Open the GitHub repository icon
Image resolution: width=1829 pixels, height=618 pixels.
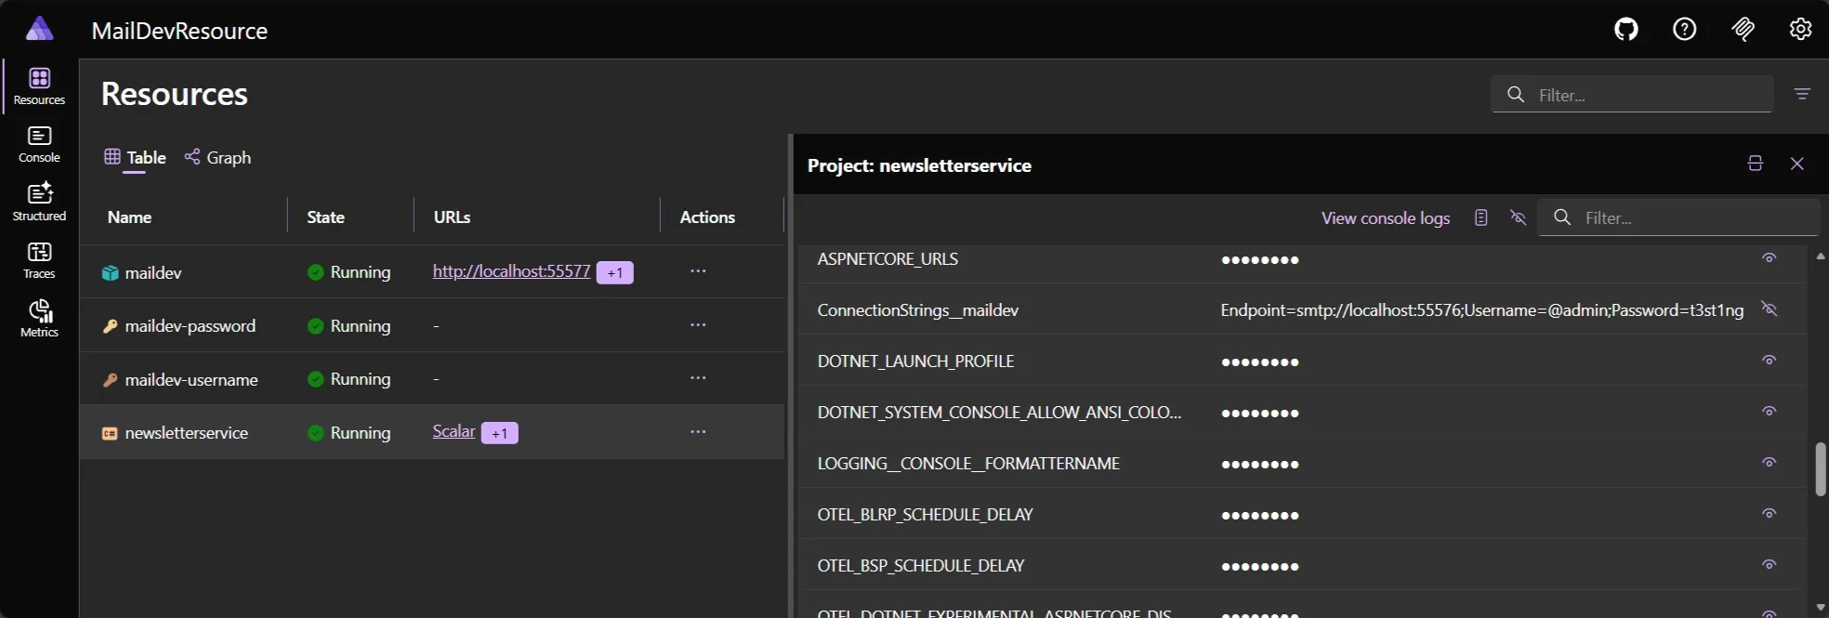pos(1626,30)
